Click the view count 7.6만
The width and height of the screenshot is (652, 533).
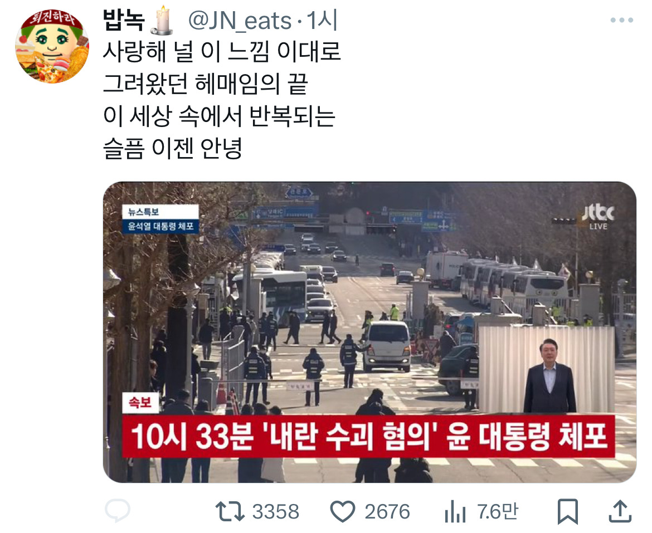click(498, 511)
